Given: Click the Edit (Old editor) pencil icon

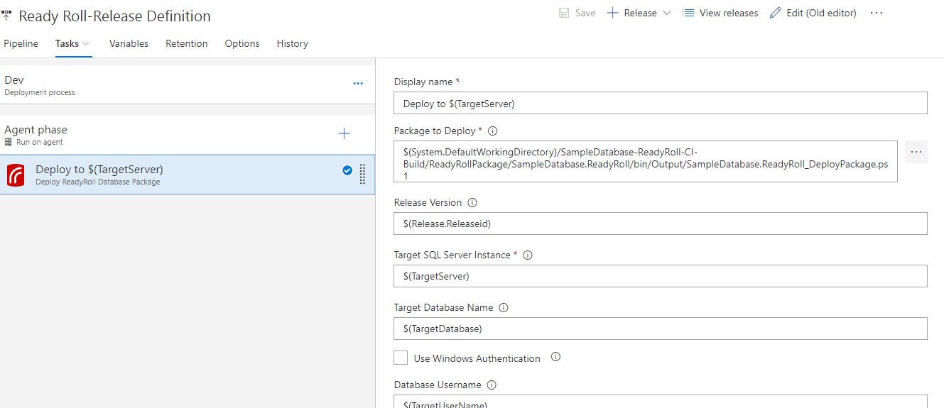Looking at the screenshot, I should point(775,13).
